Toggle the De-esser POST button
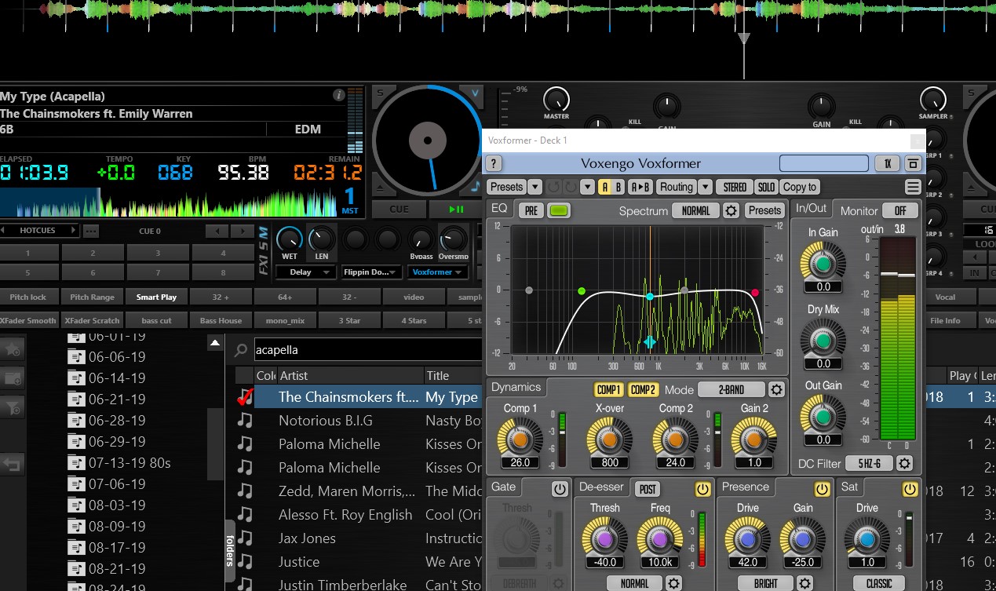The image size is (996, 591). tap(648, 489)
